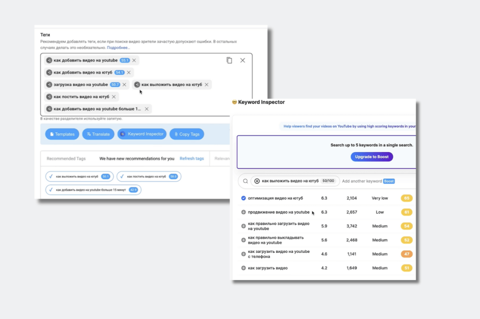Clear the searched keyword with its circled X
The image size is (480, 319).
(x=257, y=181)
